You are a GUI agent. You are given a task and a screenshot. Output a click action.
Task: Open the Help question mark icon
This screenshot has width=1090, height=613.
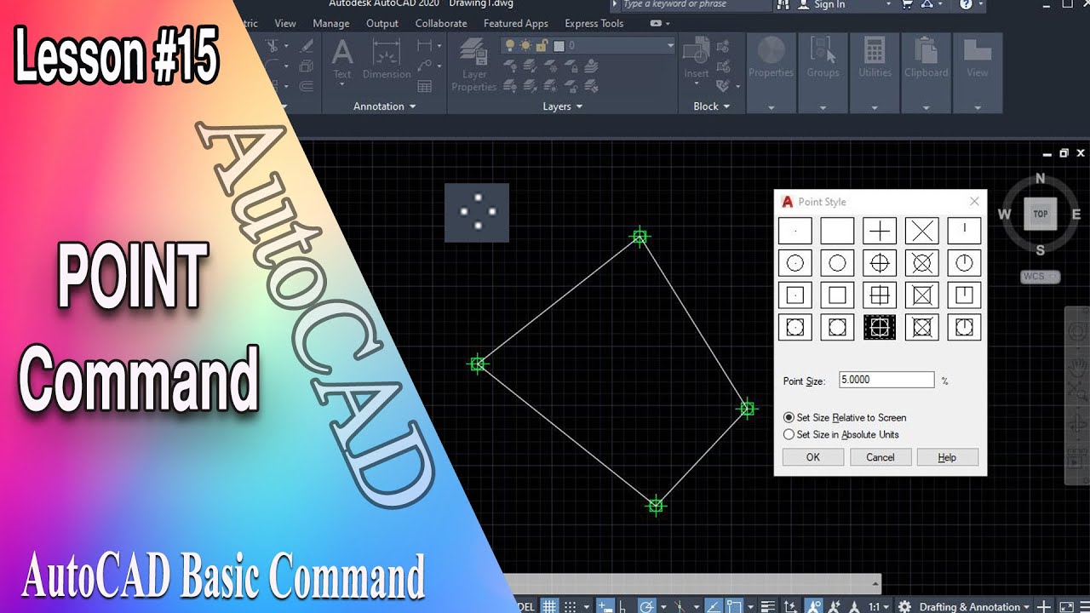(966, 5)
